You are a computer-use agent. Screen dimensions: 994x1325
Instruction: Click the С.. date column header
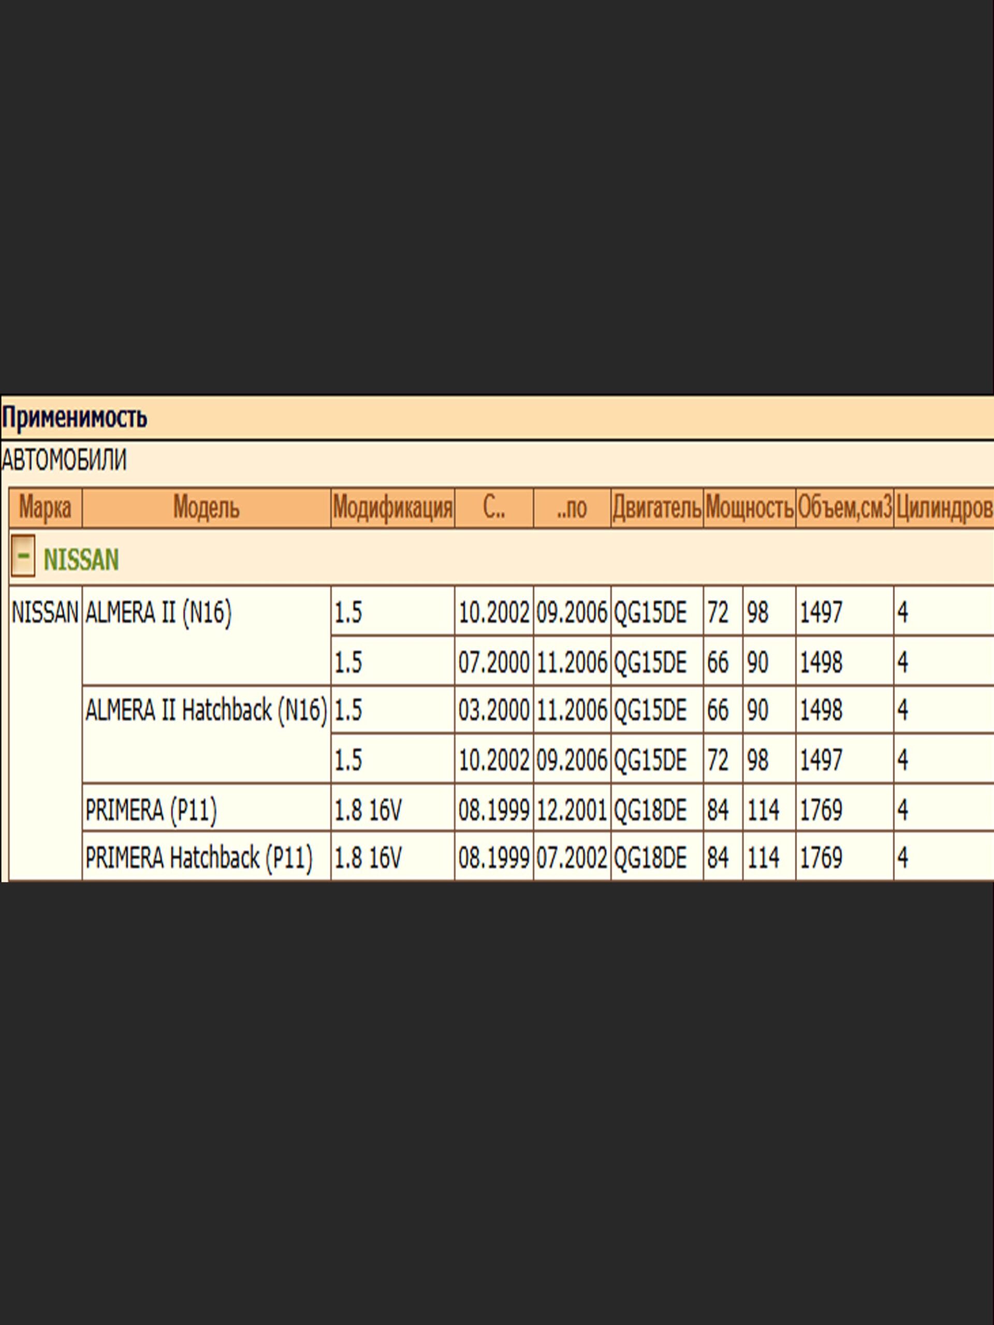(494, 508)
